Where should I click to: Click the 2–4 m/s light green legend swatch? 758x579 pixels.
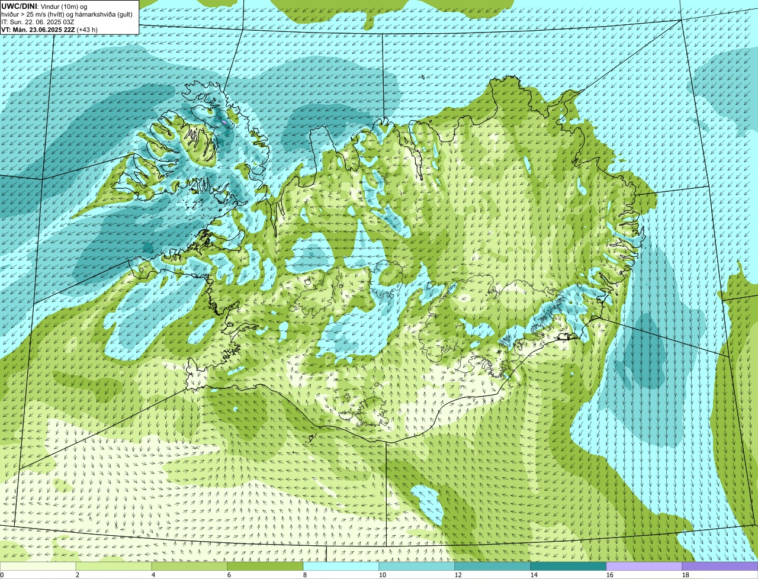(x=114, y=566)
